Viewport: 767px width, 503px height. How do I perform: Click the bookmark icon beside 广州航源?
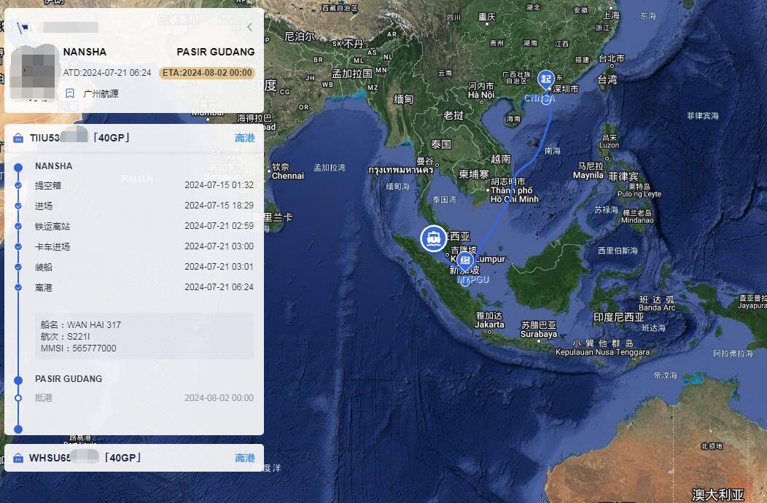[70, 93]
